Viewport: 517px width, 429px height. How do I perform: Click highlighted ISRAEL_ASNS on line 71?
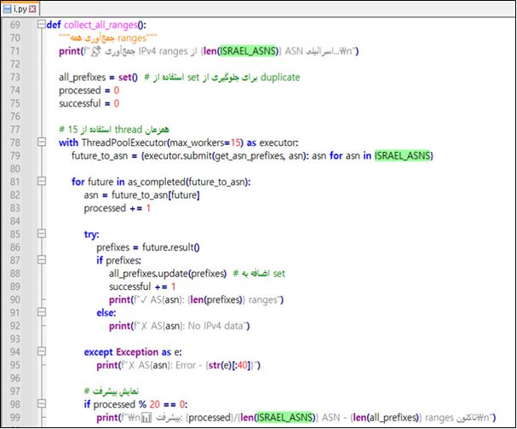coord(248,51)
